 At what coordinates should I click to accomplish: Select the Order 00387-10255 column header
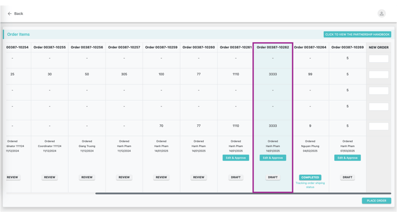coord(50,47)
